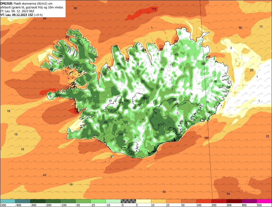Click the pale yellow 5 to 10 legend swatch
This screenshot has height=207, width=272.
(x=143, y=201)
